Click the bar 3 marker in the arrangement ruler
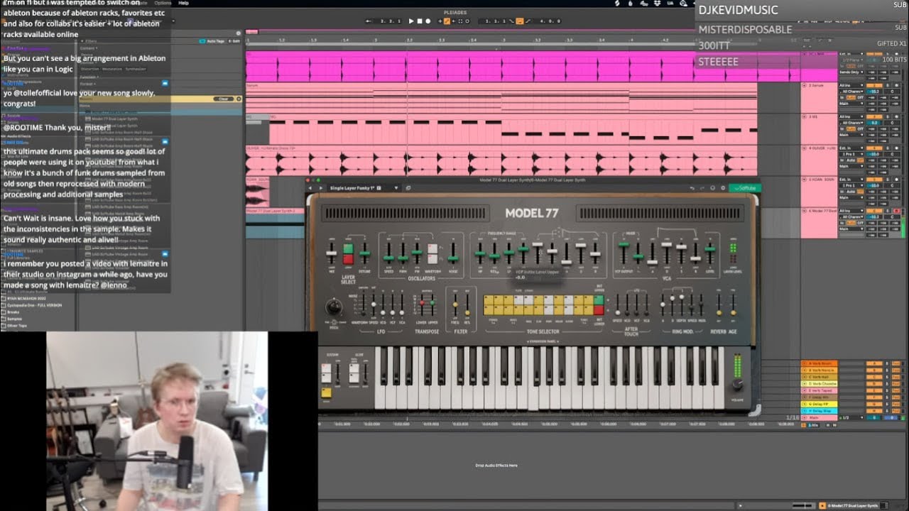This screenshot has height=511, width=909. click(504, 40)
